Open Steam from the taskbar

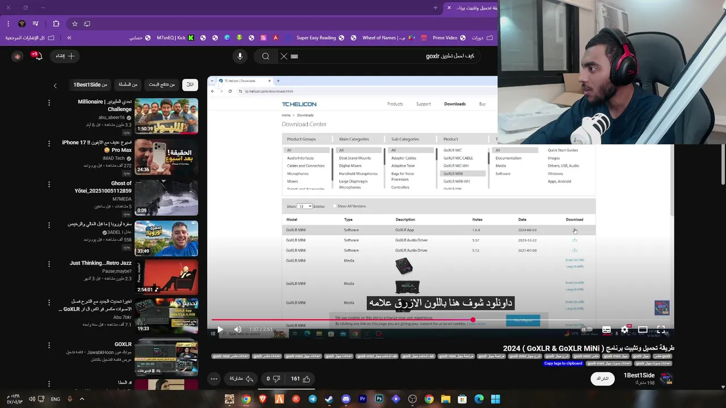pyautogui.click(x=329, y=399)
